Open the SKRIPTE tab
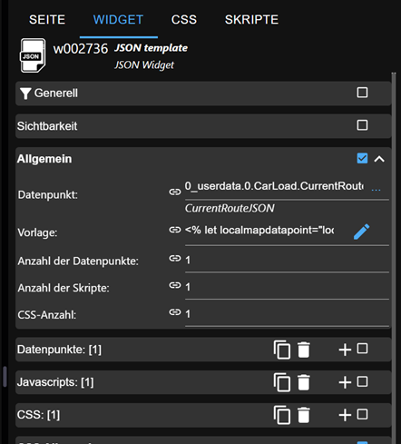Viewport: 401px width, 444px height. (x=251, y=20)
